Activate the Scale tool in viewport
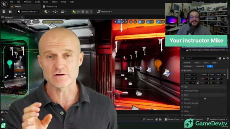 click(126, 22)
